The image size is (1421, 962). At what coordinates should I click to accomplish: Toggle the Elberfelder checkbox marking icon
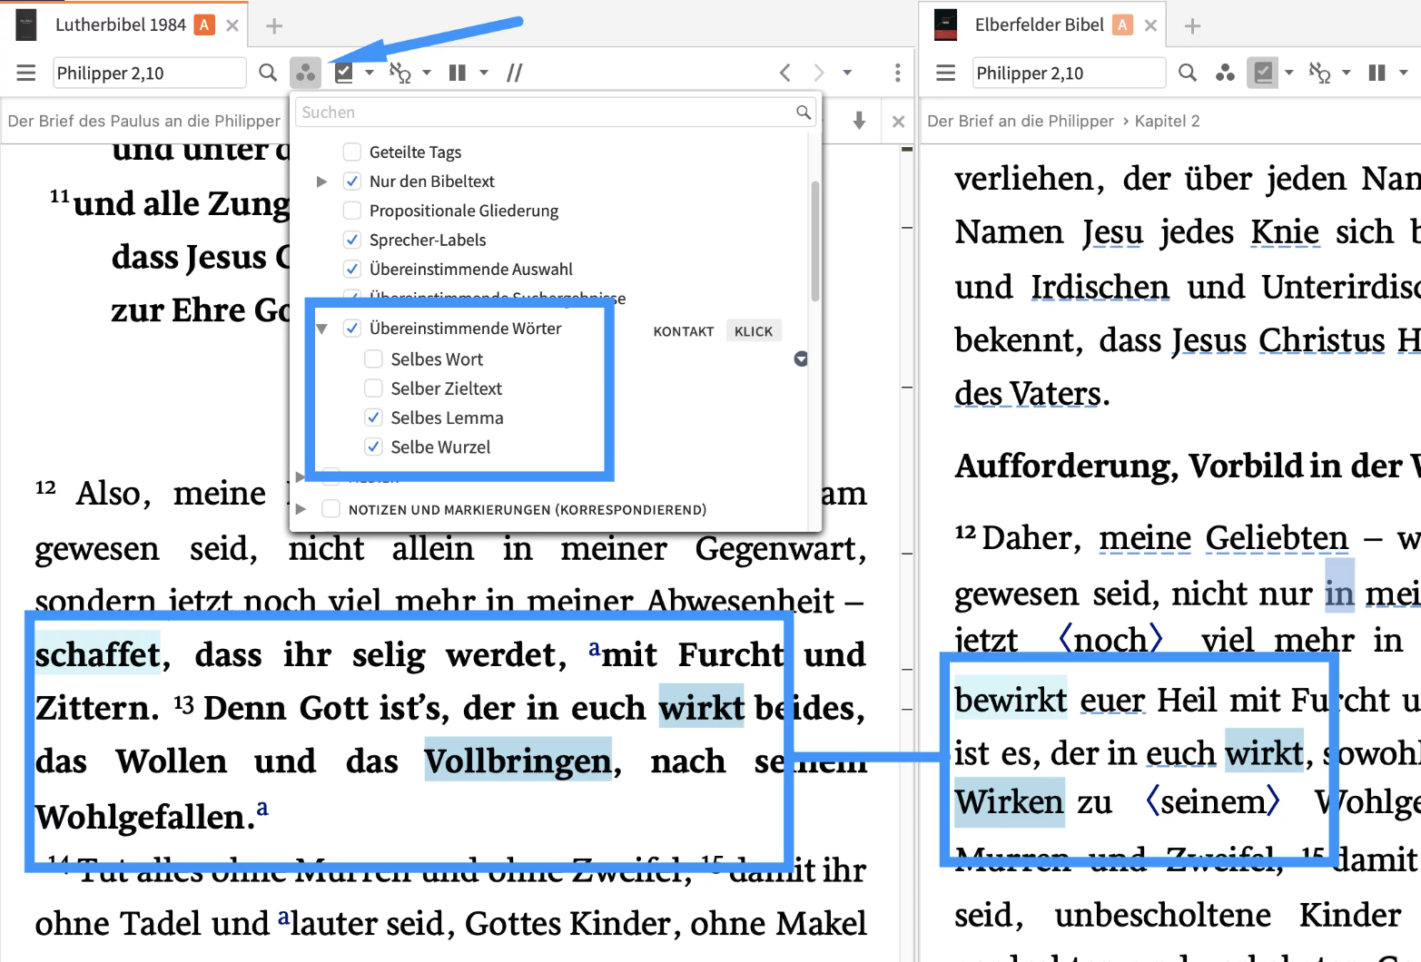tap(1264, 73)
